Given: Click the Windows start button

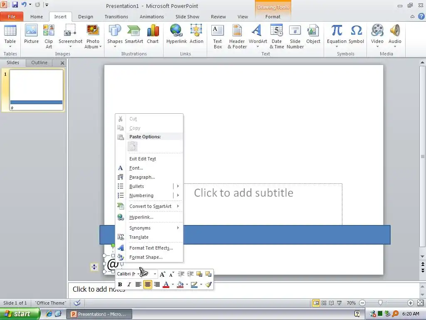Looking at the screenshot, I should point(20,314).
